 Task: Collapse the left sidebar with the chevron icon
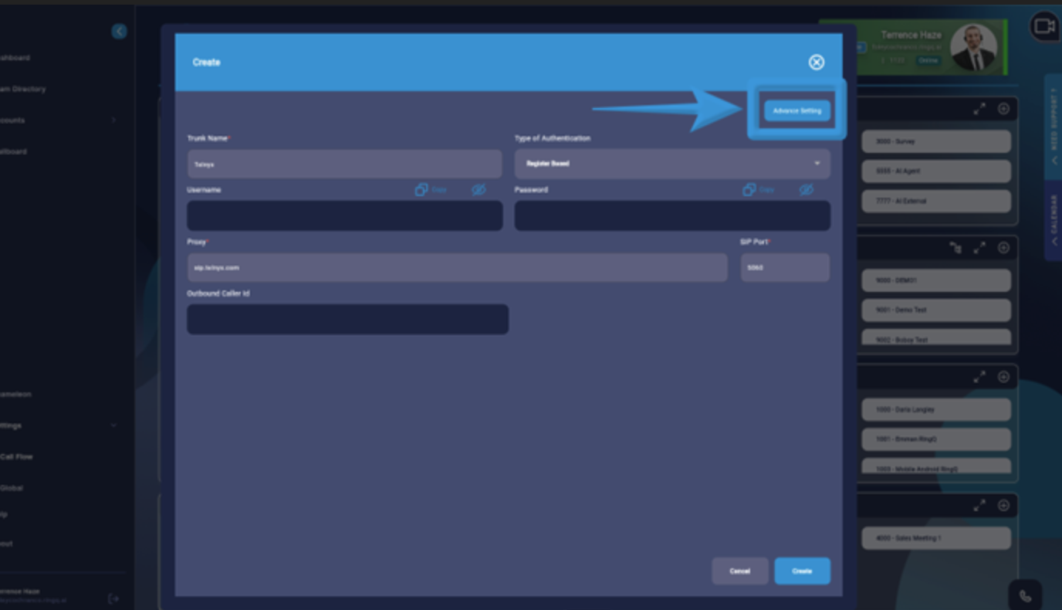[x=118, y=31]
